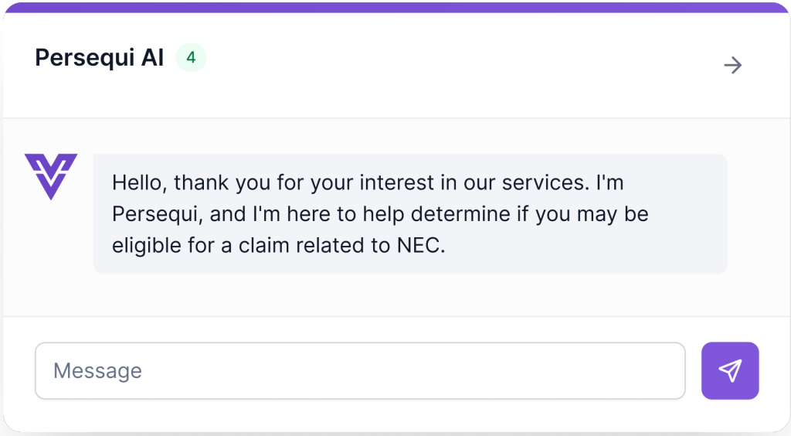
Task: Click the purple bar atop the chat
Action: [395, 7]
